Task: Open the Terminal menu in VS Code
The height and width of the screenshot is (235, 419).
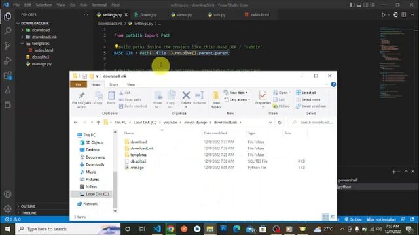Action: (x=99, y=5)
